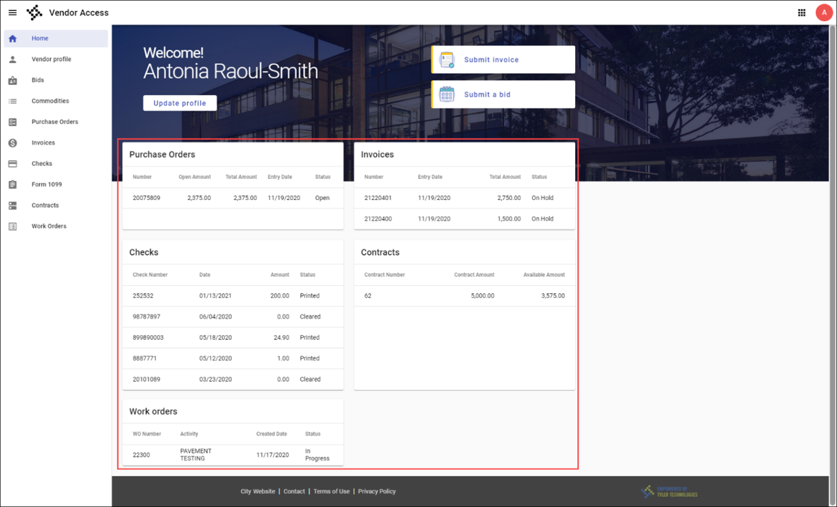This screenshot has height=507, width=837.
Task: Go to Vendor profile page
Action: point(51,59)
